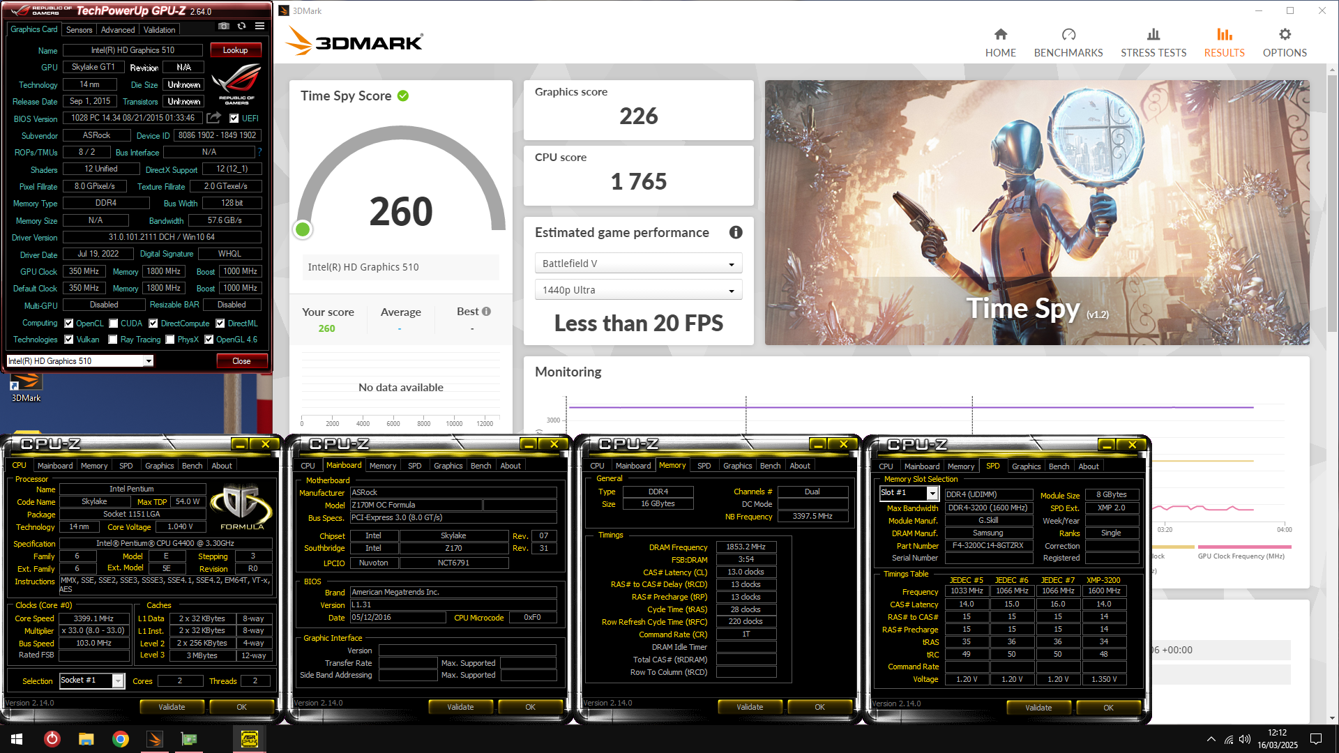
Task: Open GPU-Z graphics card selection dropdown
Action: click(x=80, y=361)
